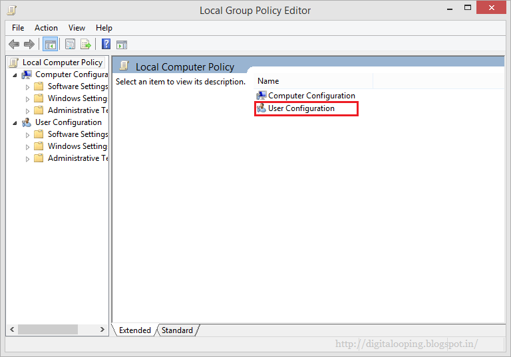Click the Properties toolbar icon
Image resolution: width=511 pixels, height=357 pixels.
(70, 44)
